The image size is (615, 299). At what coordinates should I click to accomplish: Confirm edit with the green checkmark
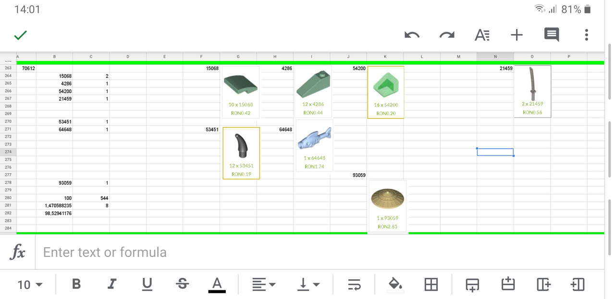21,35
